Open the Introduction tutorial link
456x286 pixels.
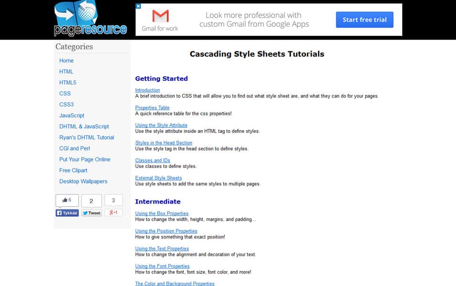pyautogui.click(x=148, y=90)
